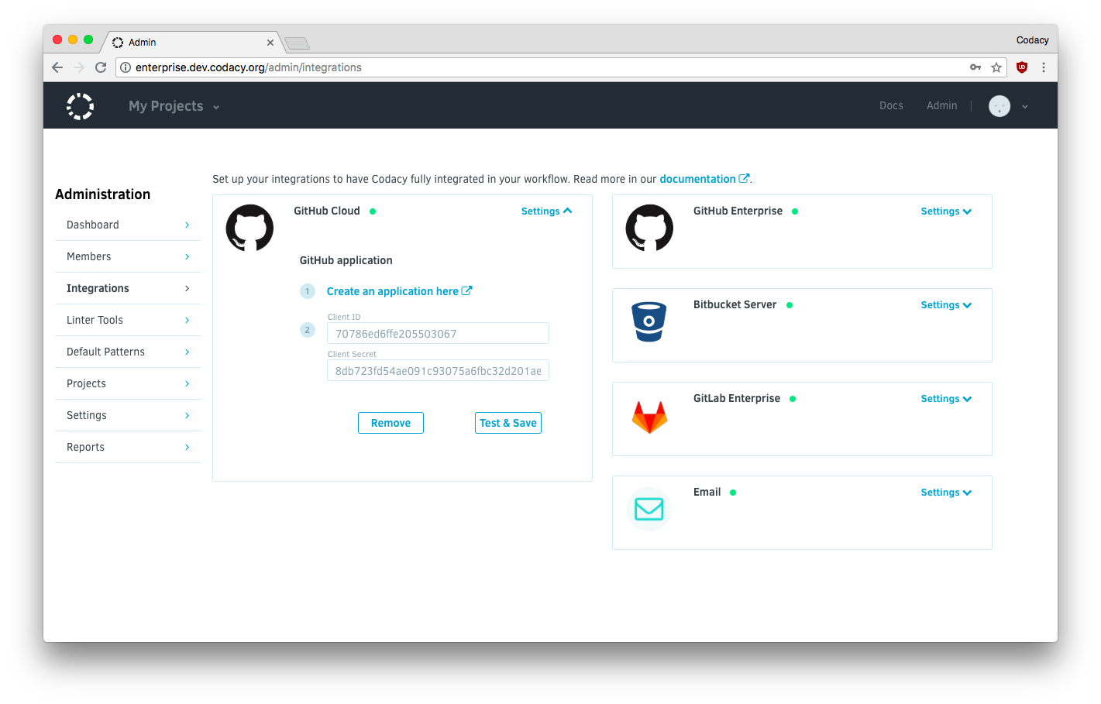
Task: Reload the page
Action: pos(101,67)
